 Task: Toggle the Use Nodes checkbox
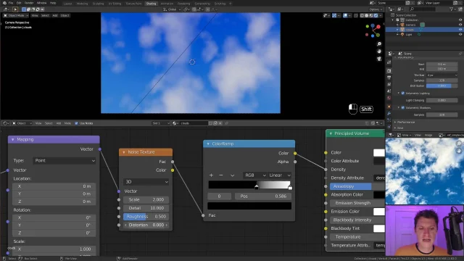click(x=76, y=123)
